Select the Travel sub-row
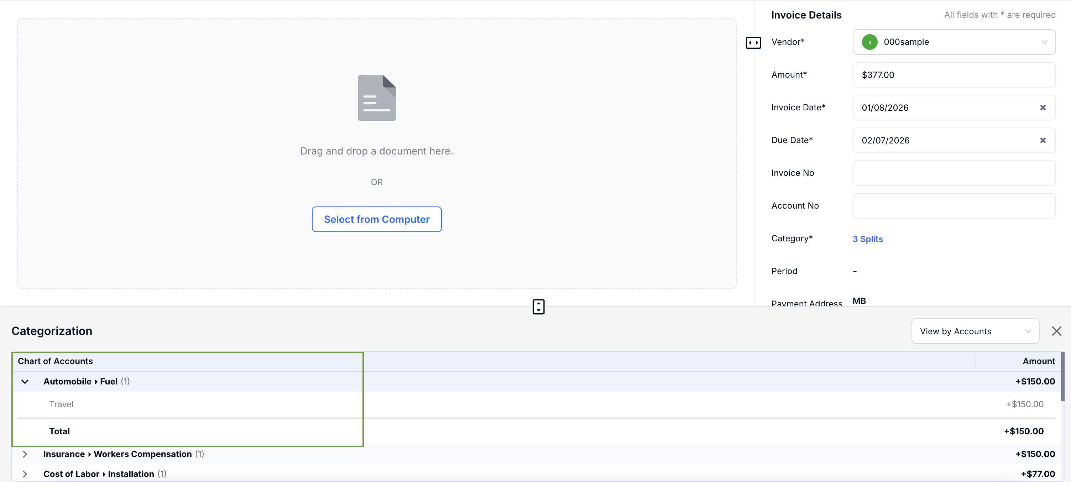Image resolution: width=1071 pixels, height=482 pixels. click(x=62, y=404)
